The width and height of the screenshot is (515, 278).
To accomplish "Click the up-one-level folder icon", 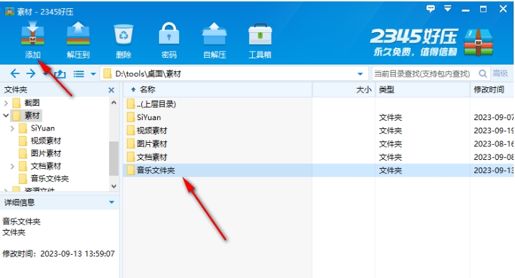I will (x=60, y=73).
